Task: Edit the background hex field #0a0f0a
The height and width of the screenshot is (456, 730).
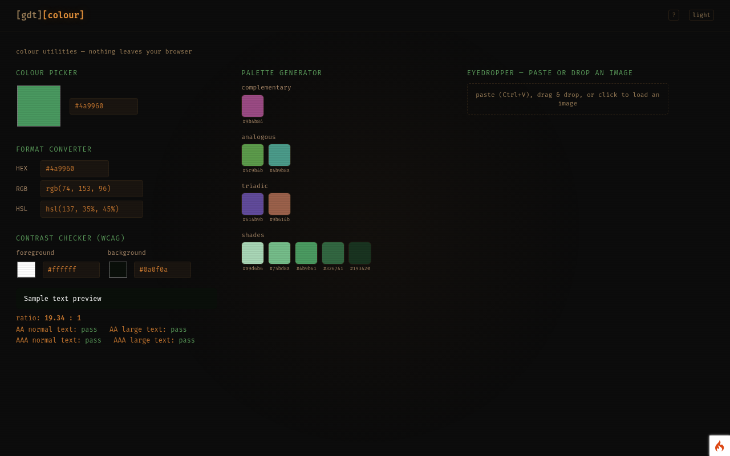Action: tap(163, 270)
